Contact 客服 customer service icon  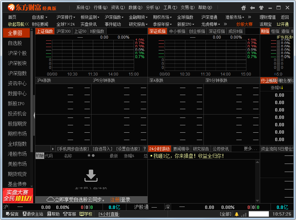click(69, 214)
